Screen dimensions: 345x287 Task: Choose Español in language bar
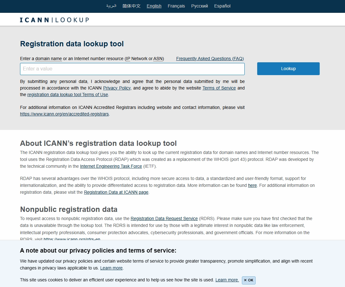tap(222, 6)
